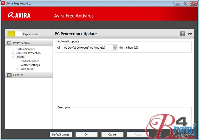This screenshot has height=140, width=199.
Task: Select the Update tree item
Action: click(20, 57)
